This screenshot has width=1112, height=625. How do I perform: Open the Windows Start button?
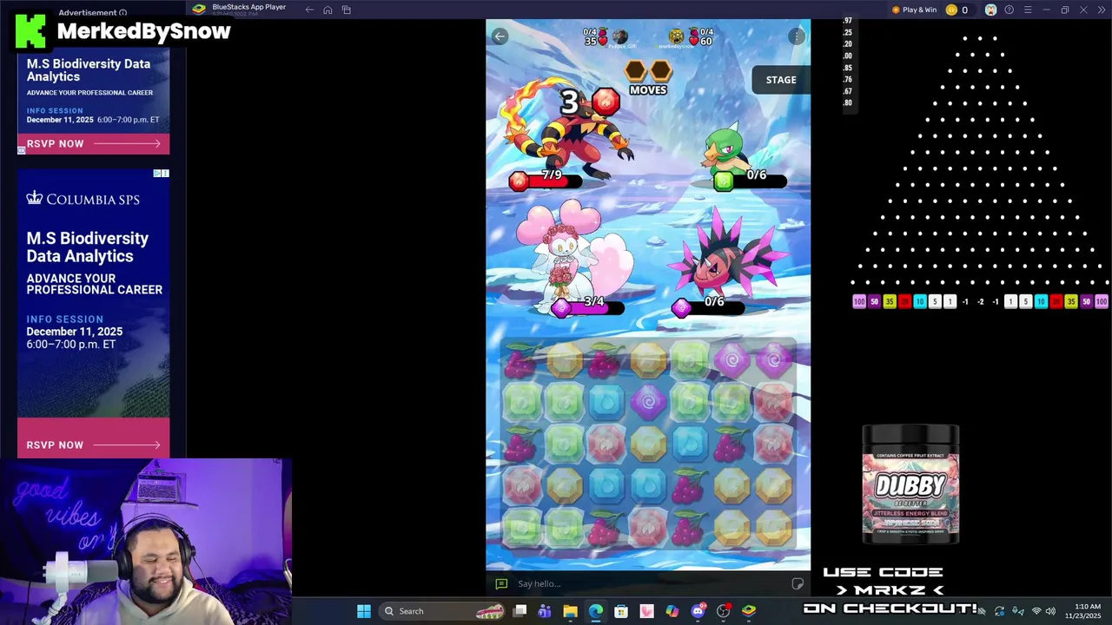[x=364, y=611]
